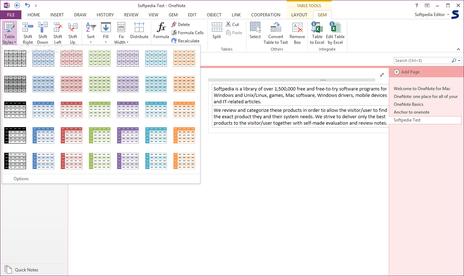Open the Anchor to onenote page
Viewport: 464px width, 276px height.
[411, 112]
